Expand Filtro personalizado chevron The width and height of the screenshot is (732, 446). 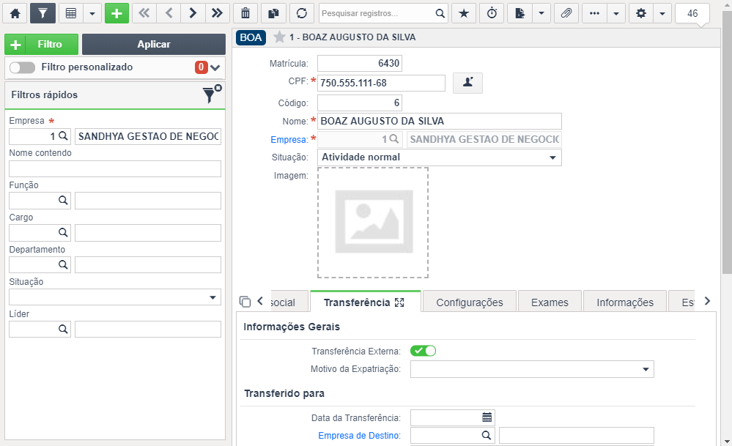tap(215, 67)
